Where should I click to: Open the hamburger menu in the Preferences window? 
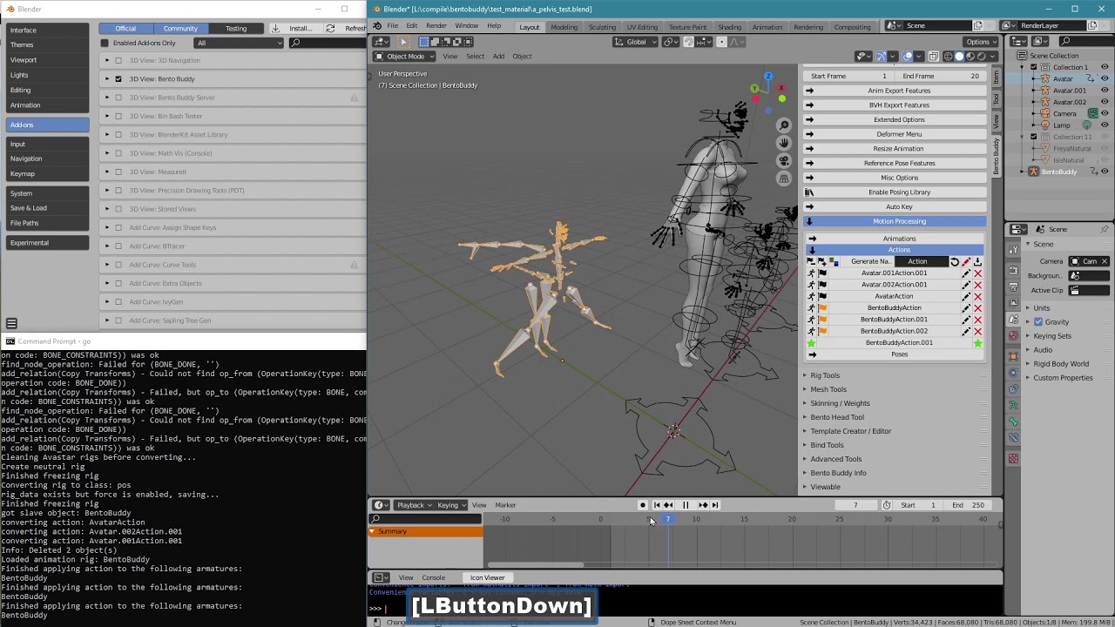click(11, 323)
